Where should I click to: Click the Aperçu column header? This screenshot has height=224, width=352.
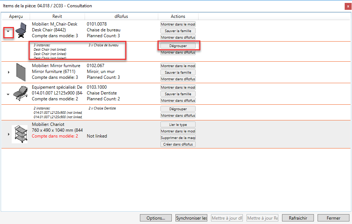[16, 16]
